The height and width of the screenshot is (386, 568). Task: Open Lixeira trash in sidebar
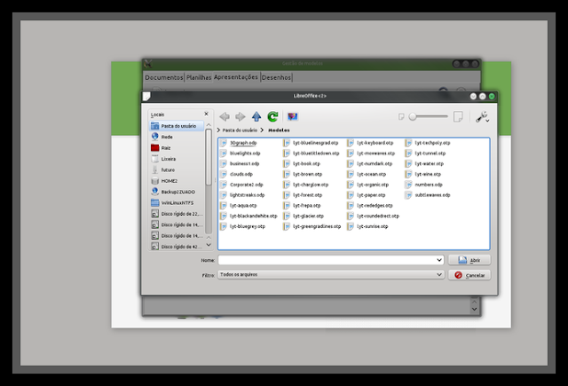177,159
